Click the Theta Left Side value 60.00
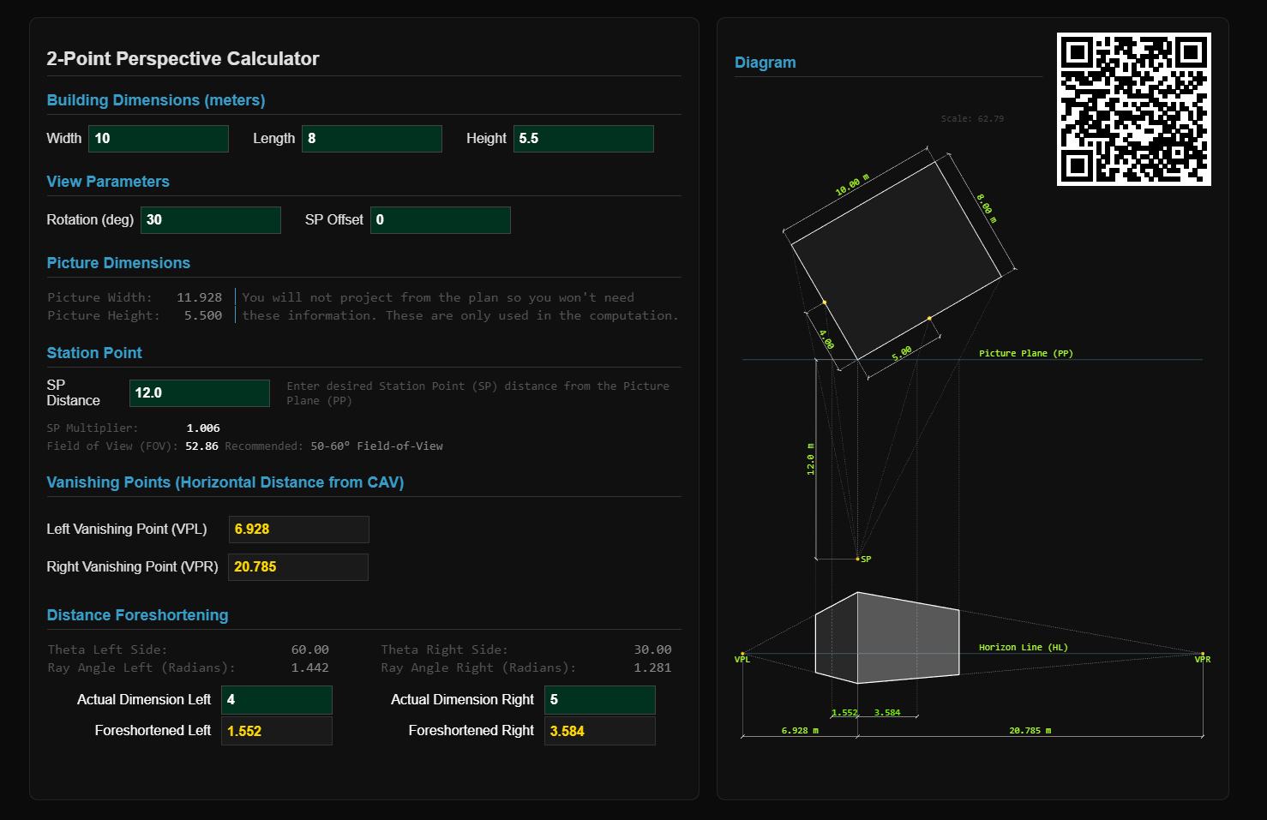Screen dimensions: 1267x820 (x=309, y=649)
